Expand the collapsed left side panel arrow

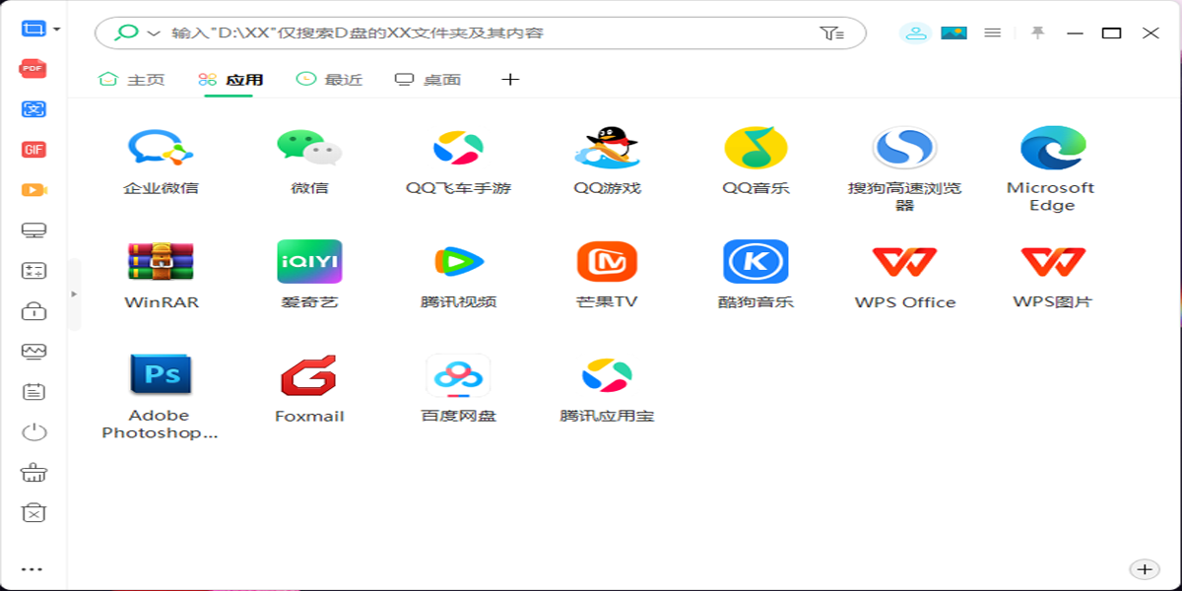pos(73,295)
